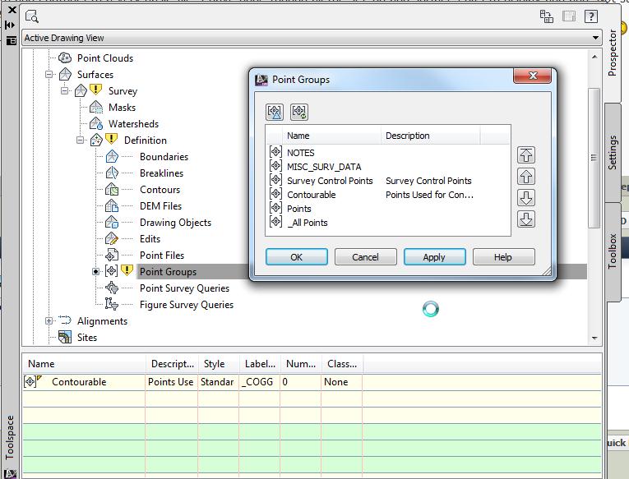Click the Description column header in the dialog

coord(408,136)
